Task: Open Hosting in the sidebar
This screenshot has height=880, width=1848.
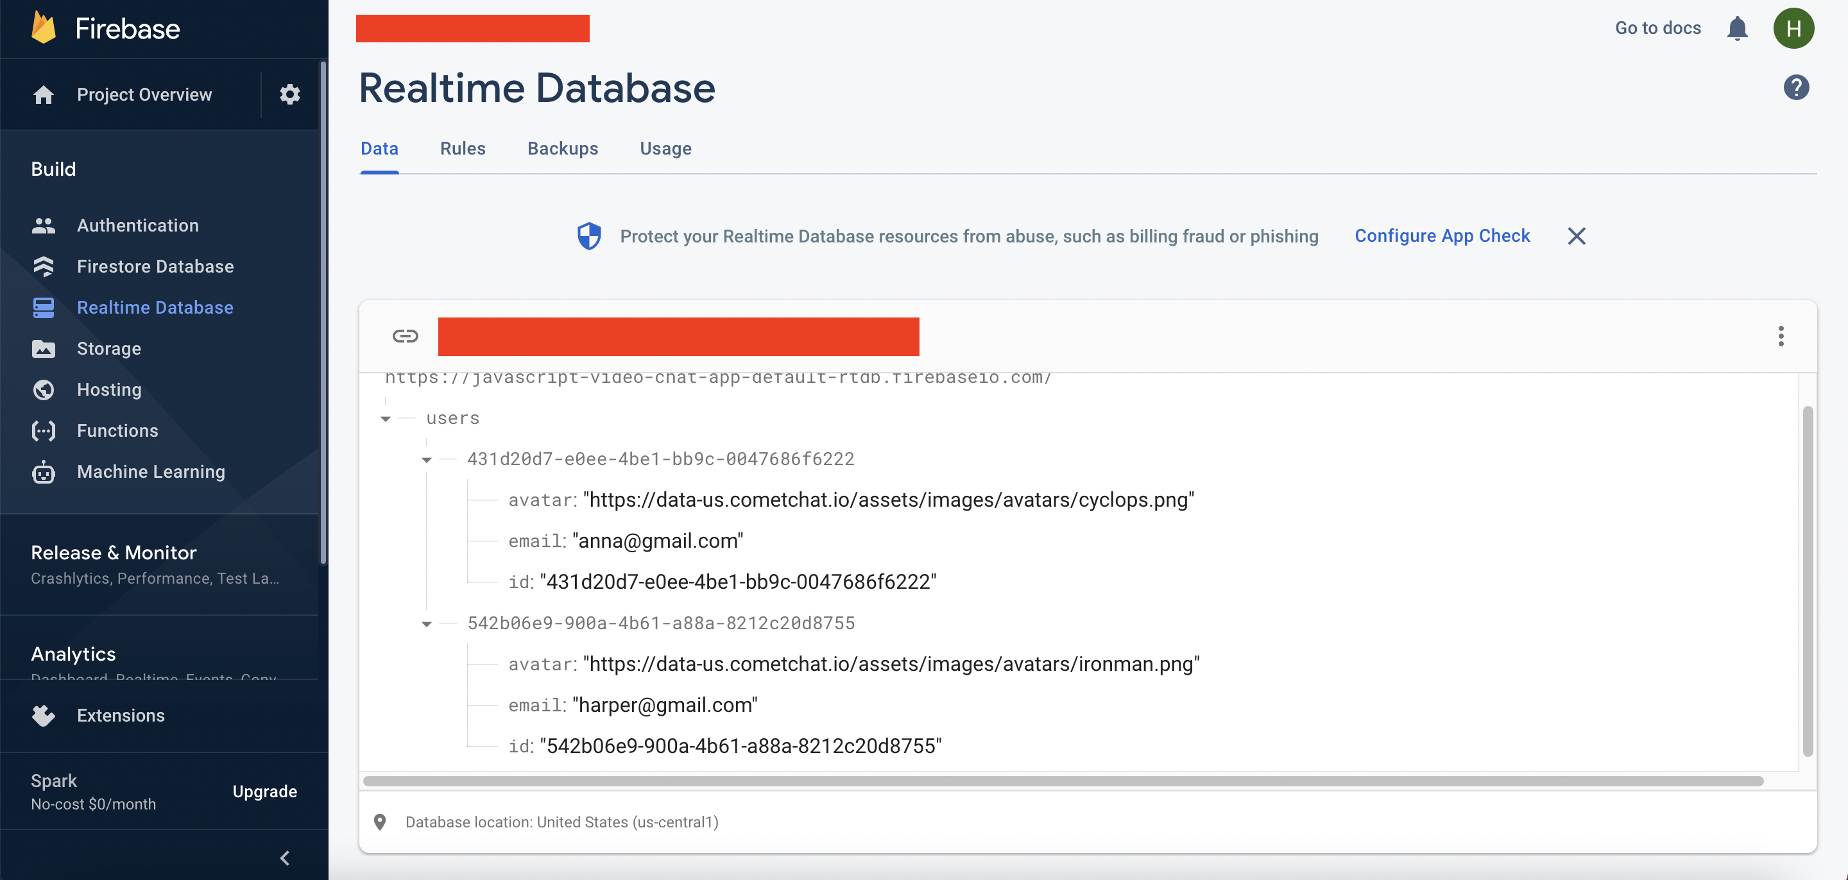Action: click(109, 389)
